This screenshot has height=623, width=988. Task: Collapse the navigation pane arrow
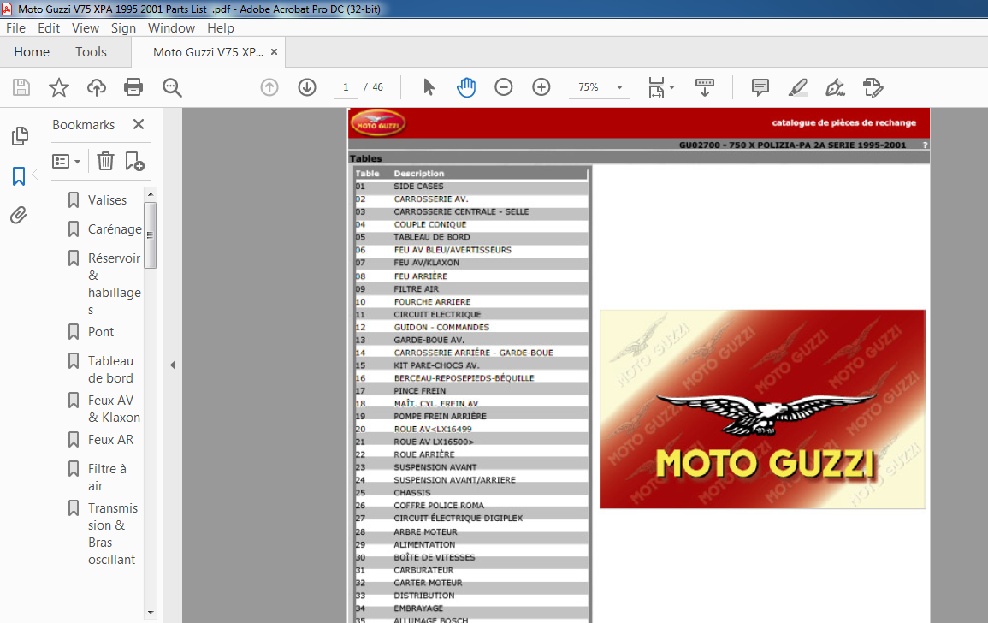173,365
